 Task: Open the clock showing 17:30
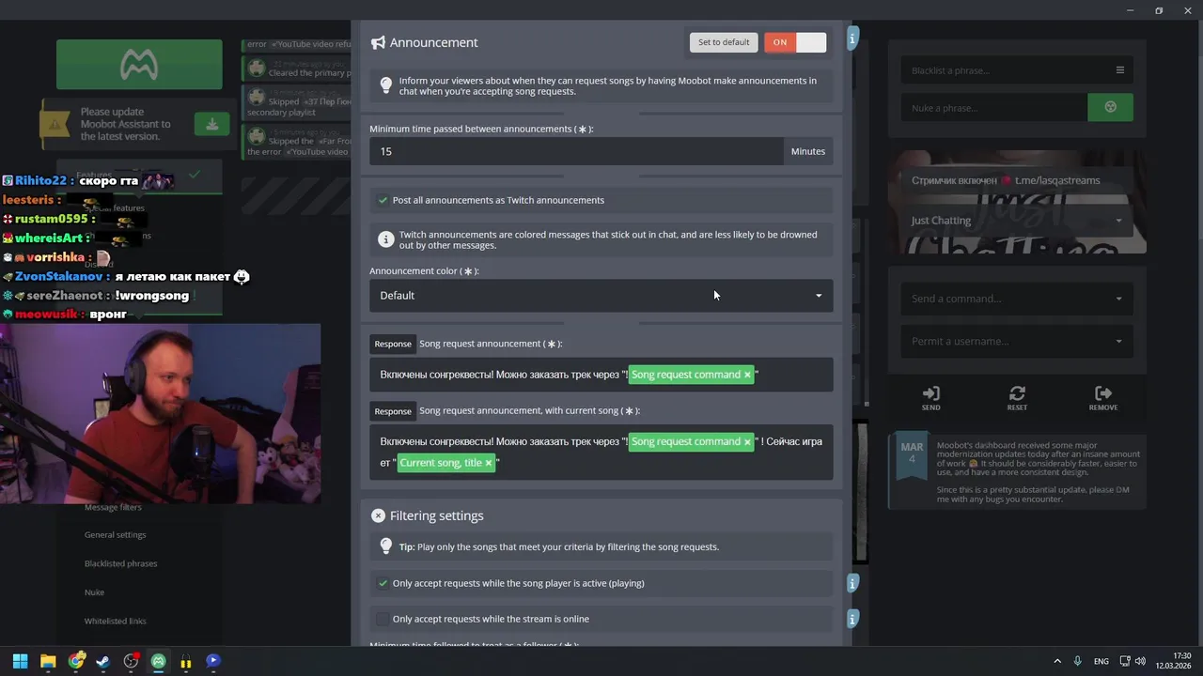click(x=1173, y=661)
